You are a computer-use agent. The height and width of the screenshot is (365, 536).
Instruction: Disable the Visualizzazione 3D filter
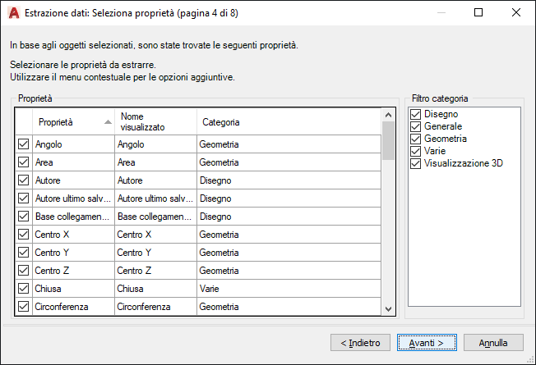click(416, 163)
